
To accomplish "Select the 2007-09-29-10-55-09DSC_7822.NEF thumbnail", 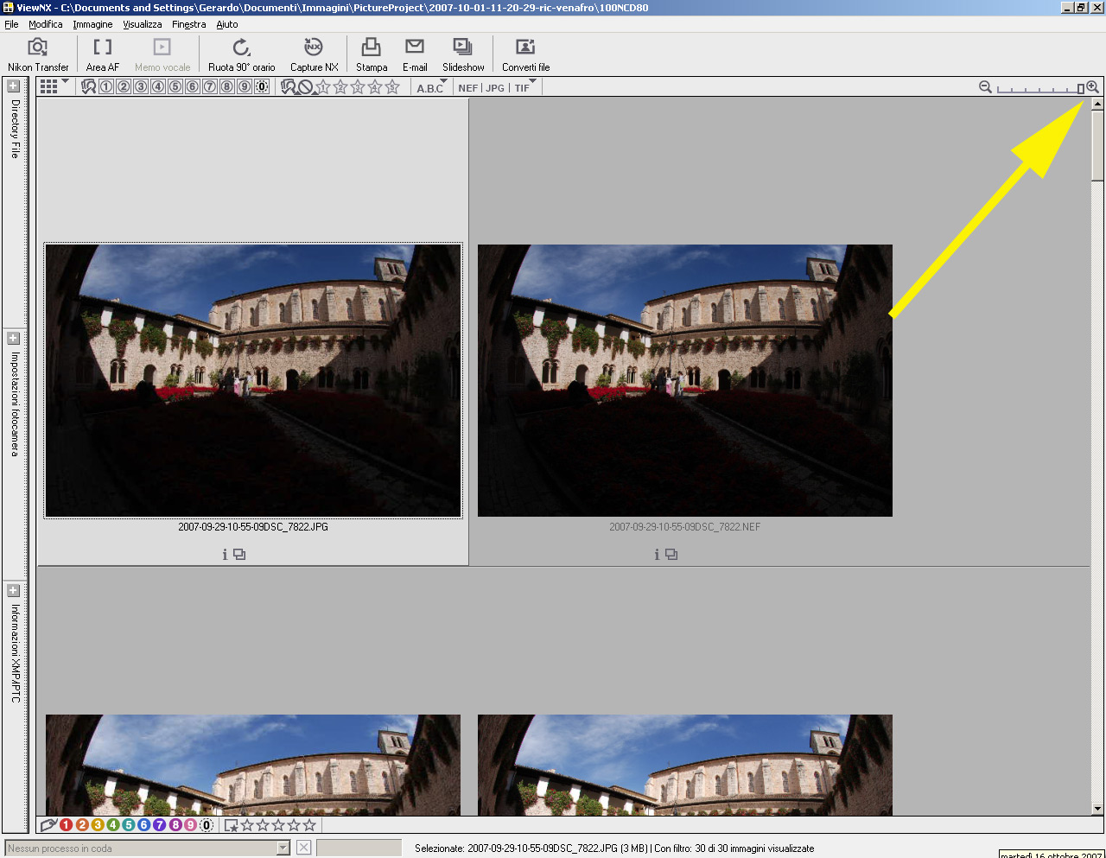I will [685, 381].
